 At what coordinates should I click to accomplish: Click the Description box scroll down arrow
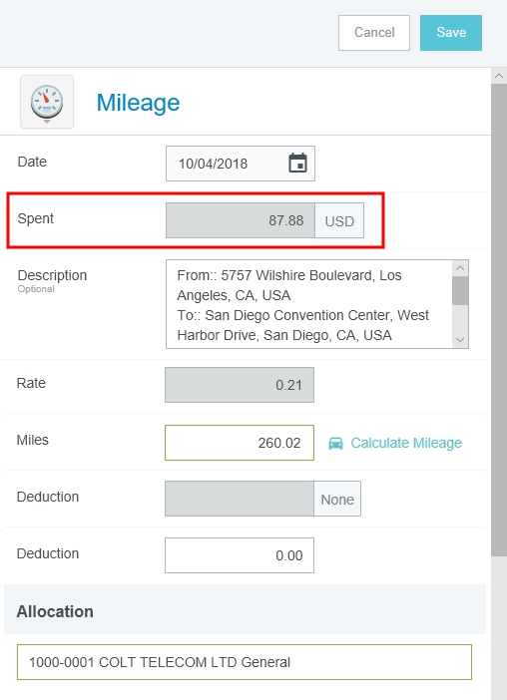(x=460, y=340)
